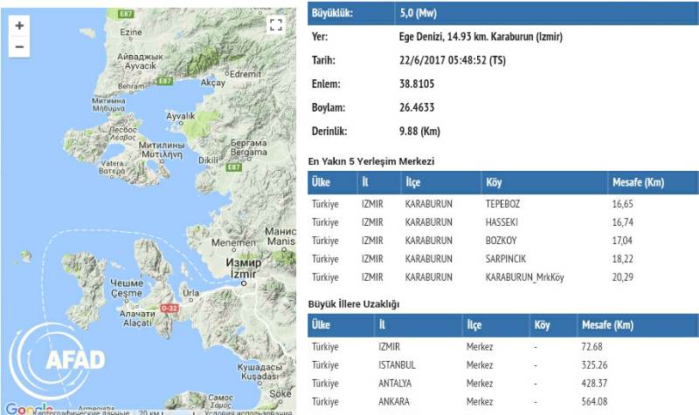Select the Ayvalık town label on map
699x415 pixels.
(179, 116)
